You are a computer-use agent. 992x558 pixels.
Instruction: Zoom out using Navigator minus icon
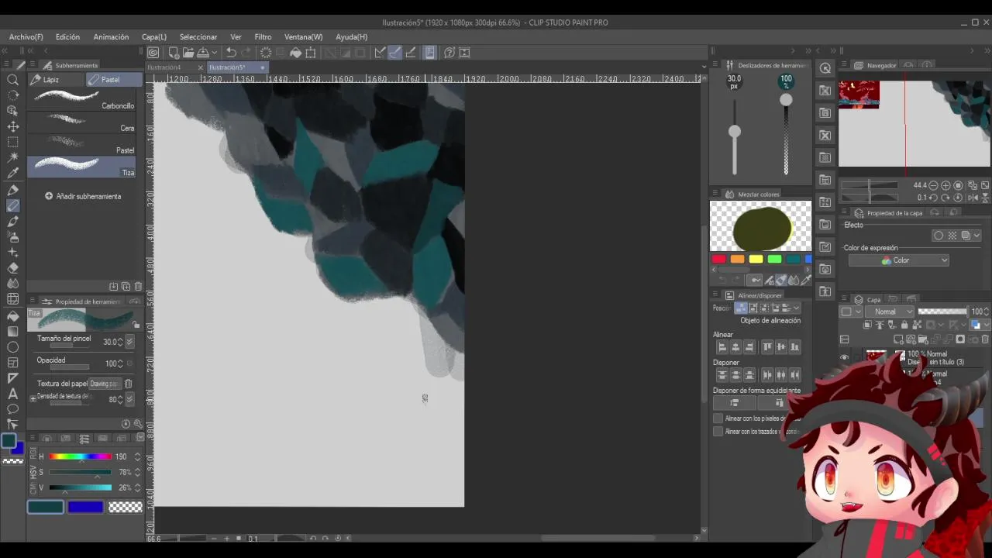(934, 185)
